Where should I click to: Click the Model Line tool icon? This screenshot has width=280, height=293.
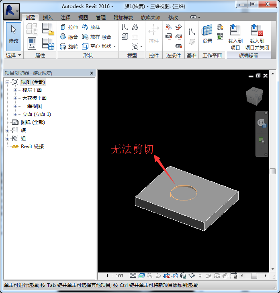(x=125, y=27)
